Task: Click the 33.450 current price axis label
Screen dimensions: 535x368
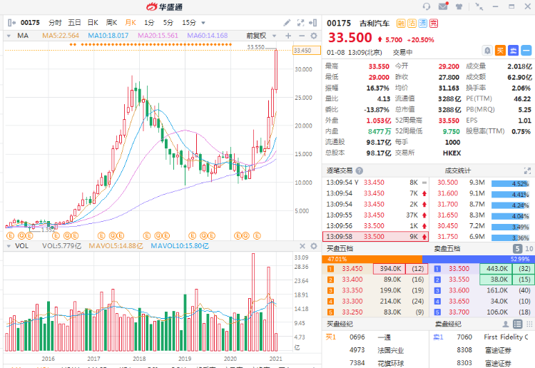Action: click(x=307, y=51)
